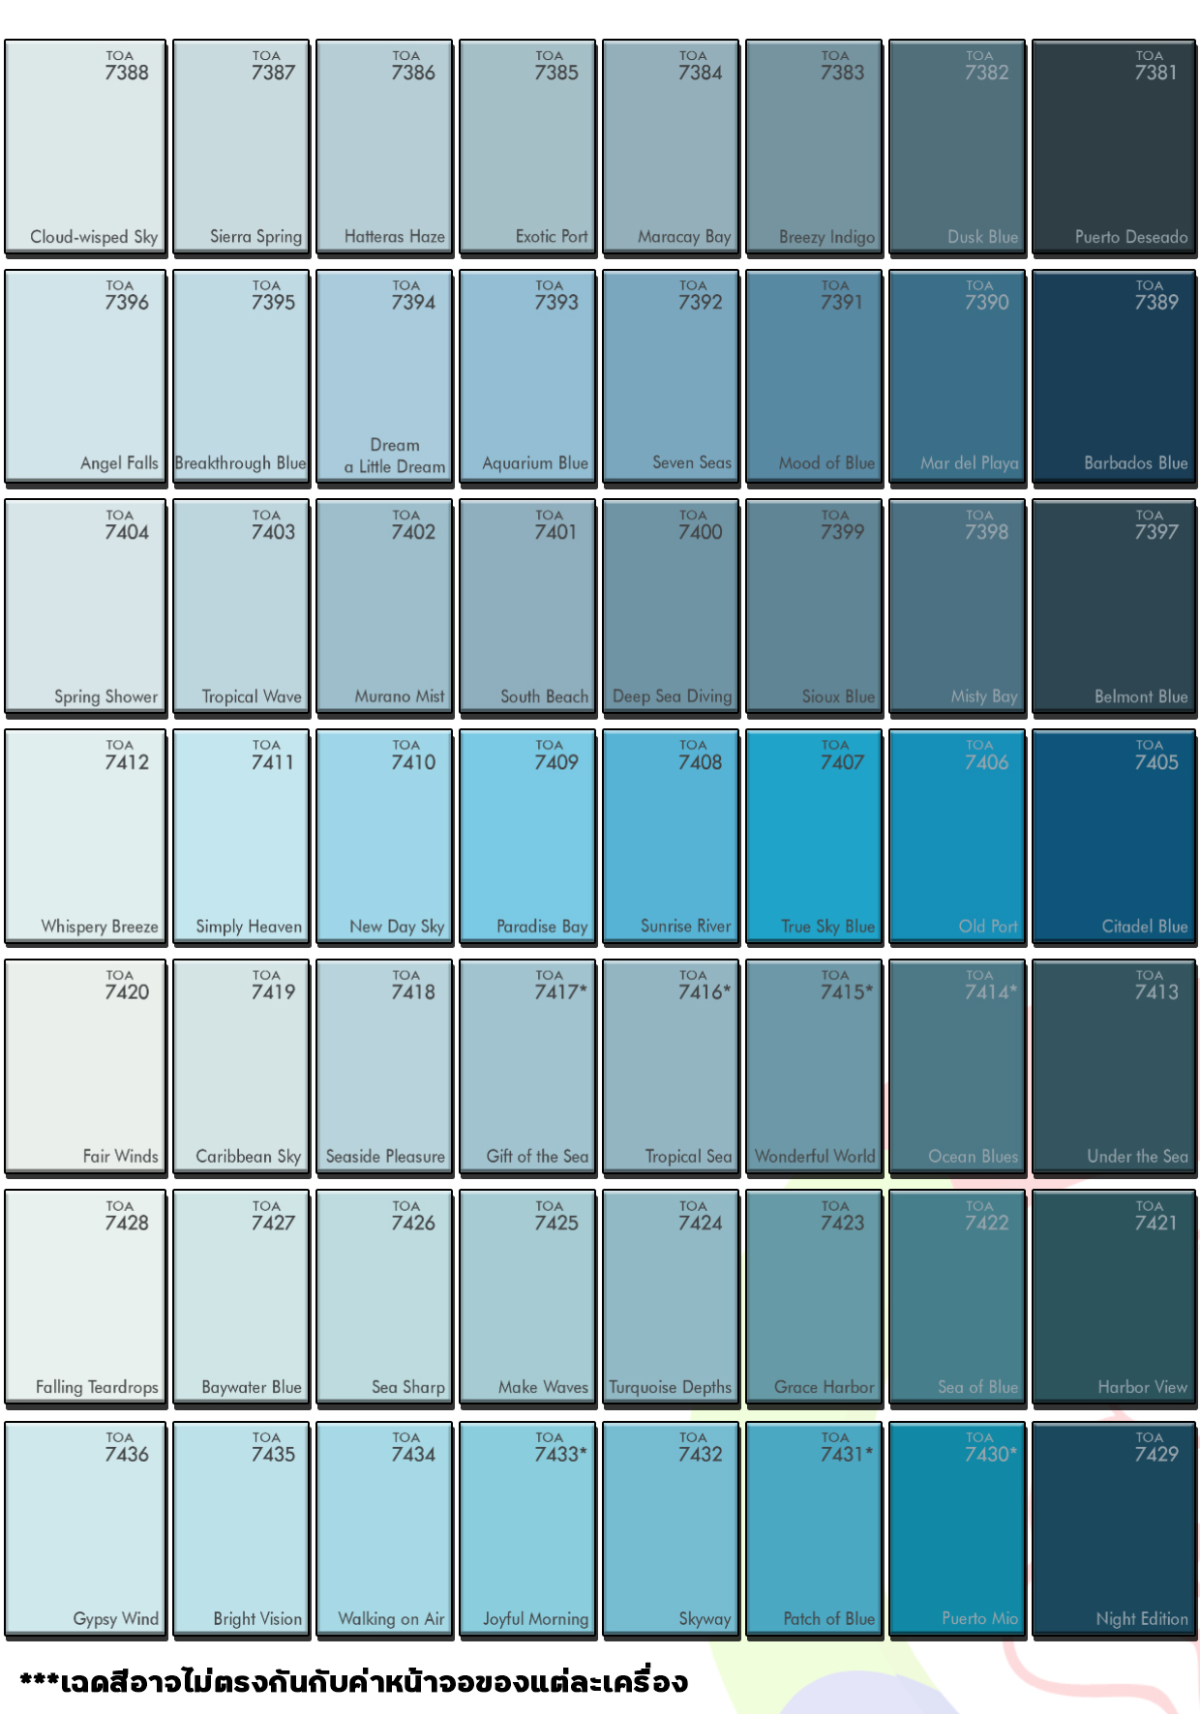1200x1714 pixels.
Task: Pick Breakthrough Blue 7395 color
Action: [x=241, y=376]
